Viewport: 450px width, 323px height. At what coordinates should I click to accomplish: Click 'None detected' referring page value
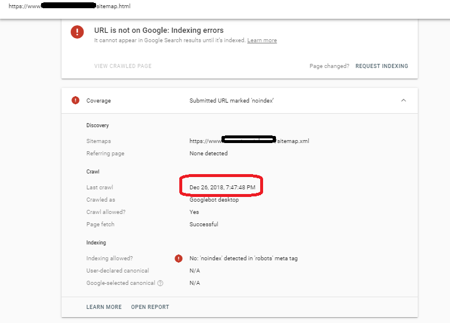click(209, 154)
